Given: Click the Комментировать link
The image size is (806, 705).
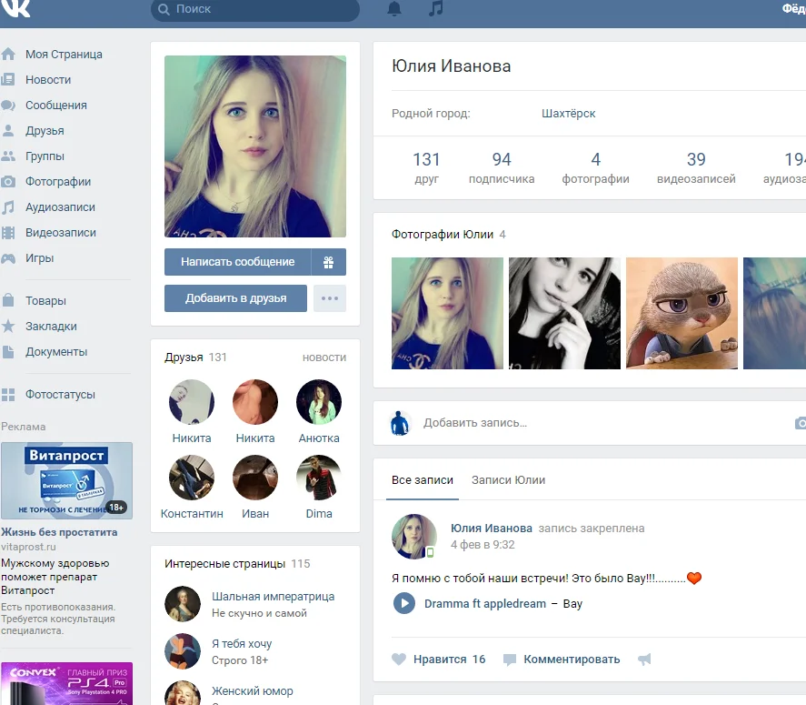Looking at the screenshot, I should [x=572, y=660].
